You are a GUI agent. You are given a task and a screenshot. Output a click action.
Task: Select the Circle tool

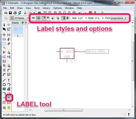(4, 85)
